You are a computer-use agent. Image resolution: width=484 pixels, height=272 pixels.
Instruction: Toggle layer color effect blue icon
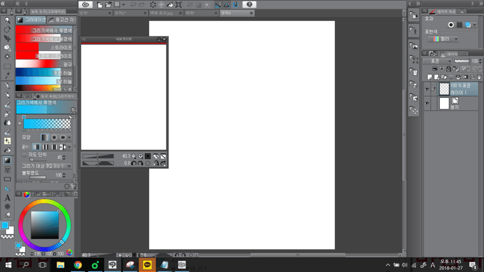[468, 25]
